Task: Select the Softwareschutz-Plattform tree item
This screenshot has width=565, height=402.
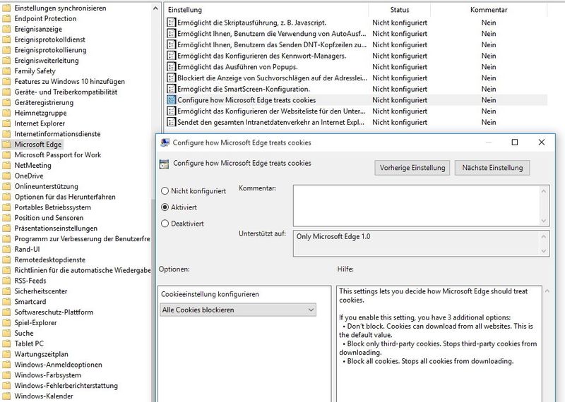Action: click(x=54, y=312)
